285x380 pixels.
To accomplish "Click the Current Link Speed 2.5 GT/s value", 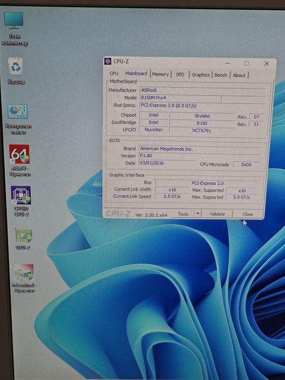I will pyautogui.click(x=172, y=197).
